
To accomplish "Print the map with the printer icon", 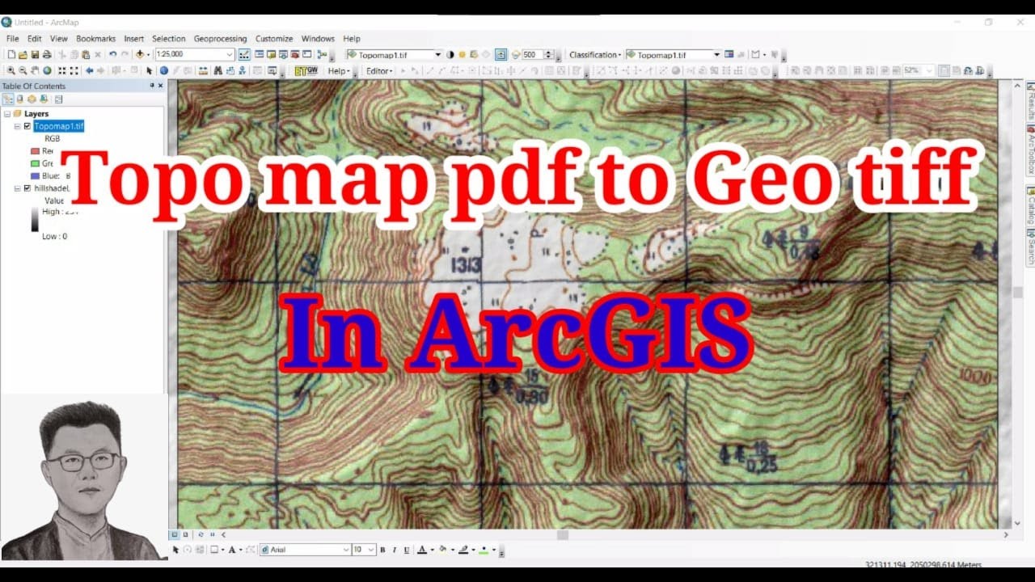I will [47, 55].
